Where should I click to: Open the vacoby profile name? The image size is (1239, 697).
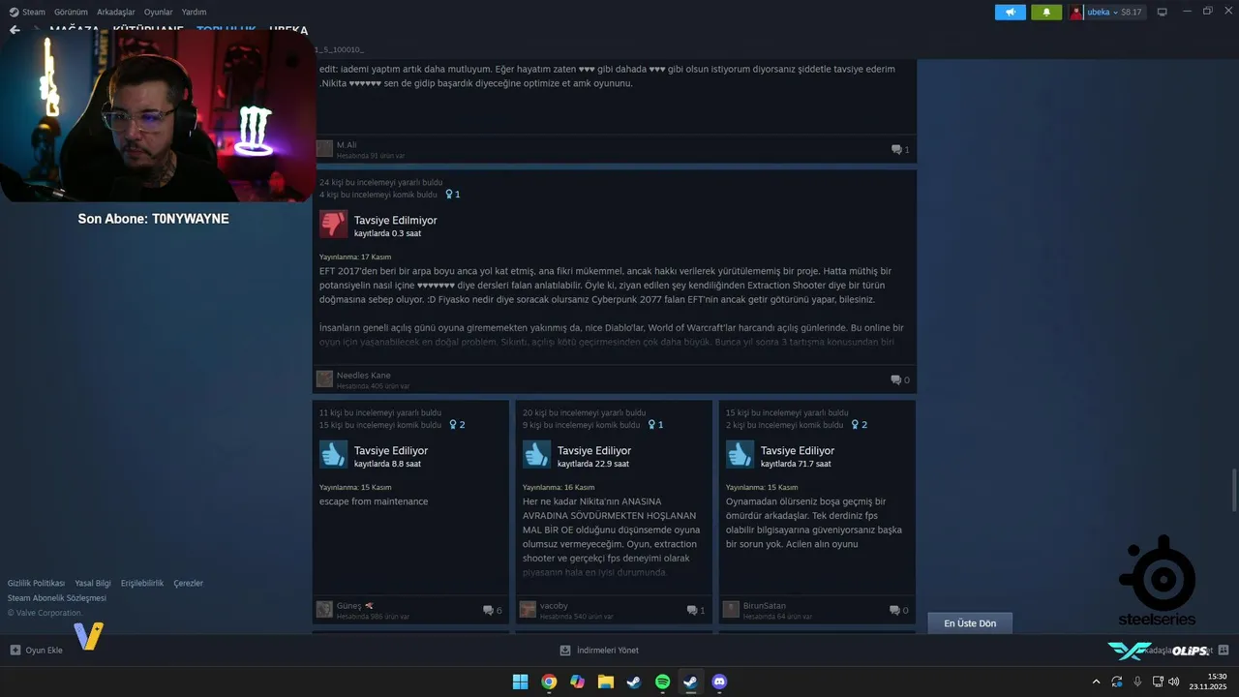[554, 605]
